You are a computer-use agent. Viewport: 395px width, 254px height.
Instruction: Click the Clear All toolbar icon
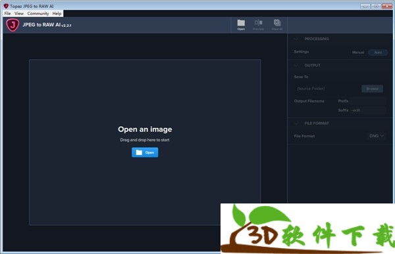coord(277,25)
